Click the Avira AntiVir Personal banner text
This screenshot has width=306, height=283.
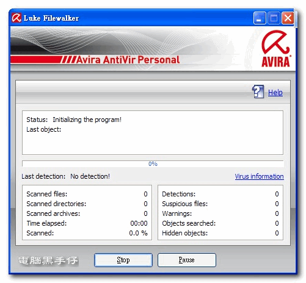pos(128,60)
